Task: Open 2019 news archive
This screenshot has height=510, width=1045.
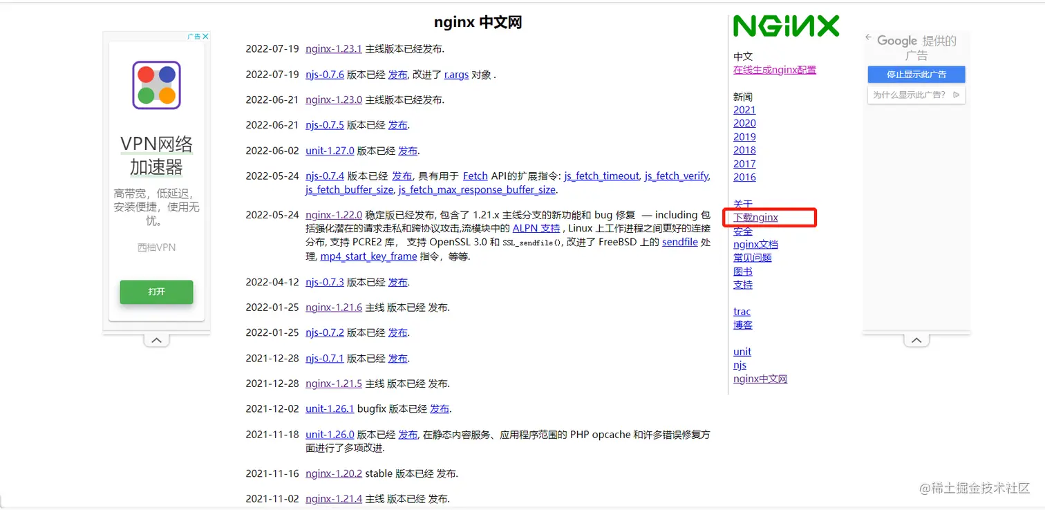Action: [x=744, y=137]
